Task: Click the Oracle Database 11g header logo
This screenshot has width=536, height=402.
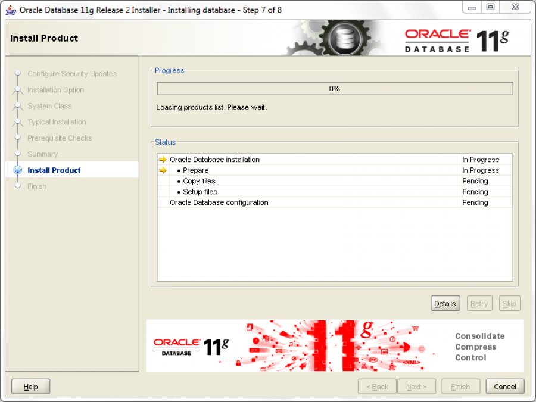Action: click(457, 40)
